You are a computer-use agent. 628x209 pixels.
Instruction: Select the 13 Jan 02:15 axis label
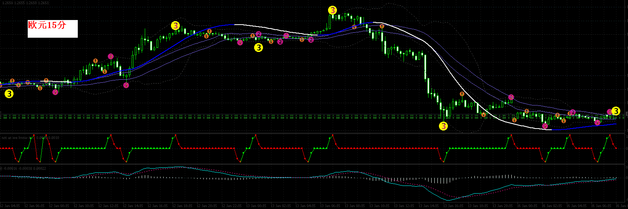pos(281,206)
